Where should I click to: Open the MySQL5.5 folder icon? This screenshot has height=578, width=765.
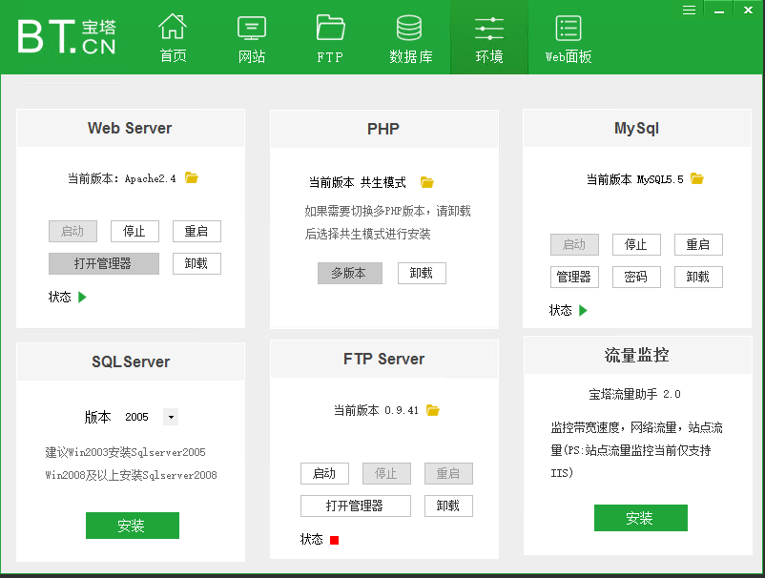coord(697,179)
